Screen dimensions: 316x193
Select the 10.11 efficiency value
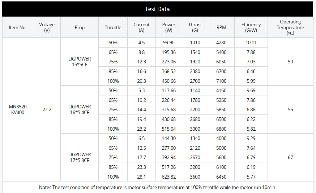click(251, 42)
